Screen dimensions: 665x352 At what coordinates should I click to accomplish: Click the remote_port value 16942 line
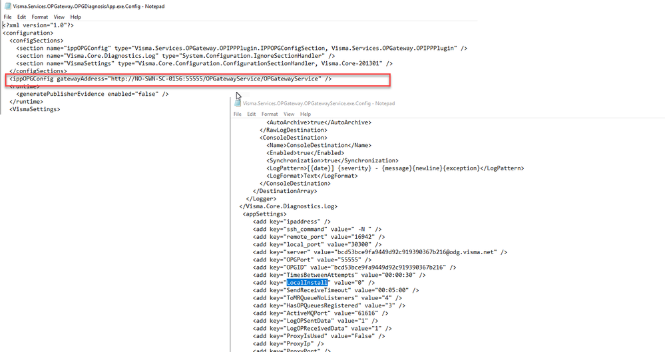pos(319,237)
